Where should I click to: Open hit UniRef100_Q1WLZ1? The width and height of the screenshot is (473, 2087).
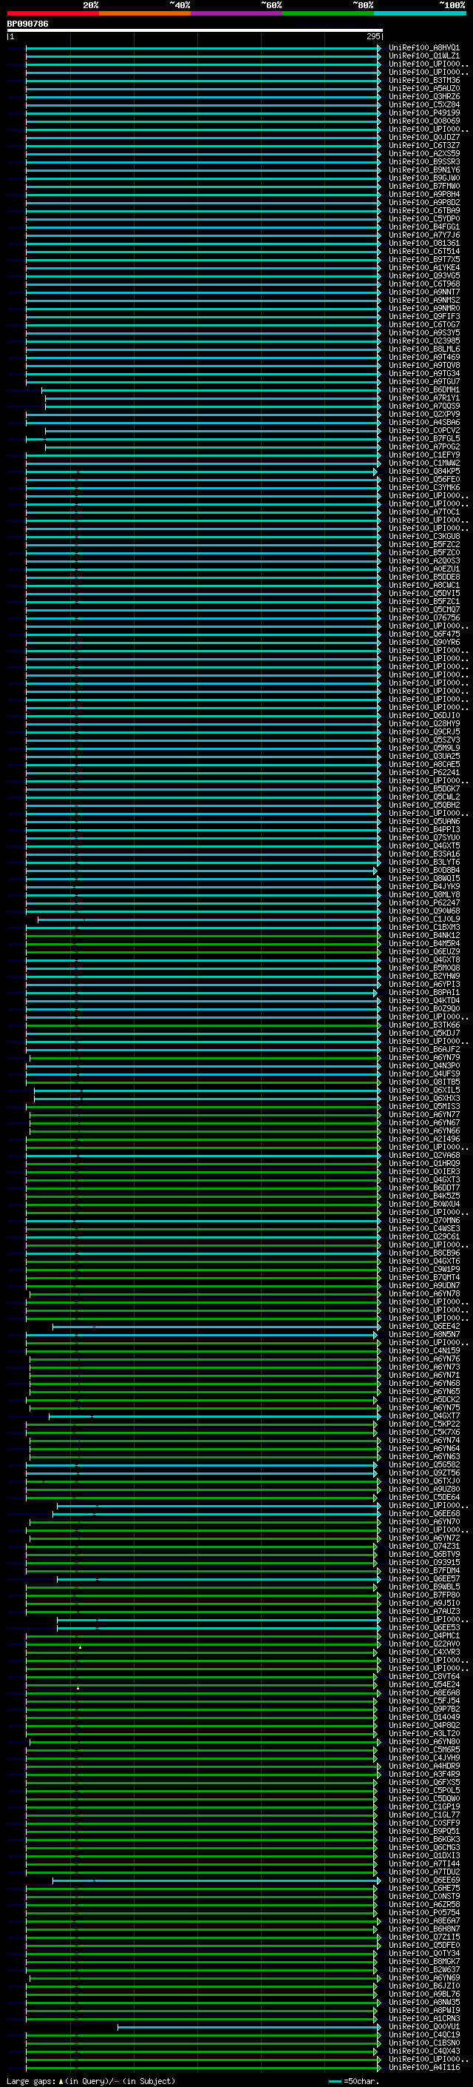pyautogui.click(x=424, y=56)
